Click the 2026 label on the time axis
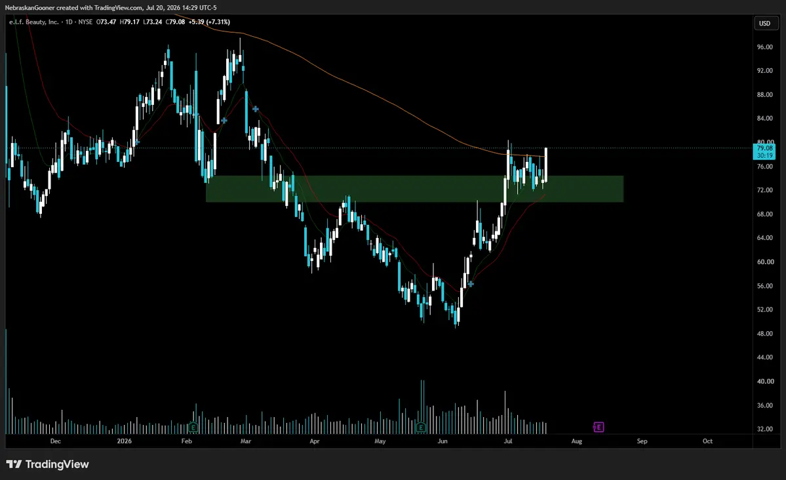786x480 pixels. (x=125, y=441)
